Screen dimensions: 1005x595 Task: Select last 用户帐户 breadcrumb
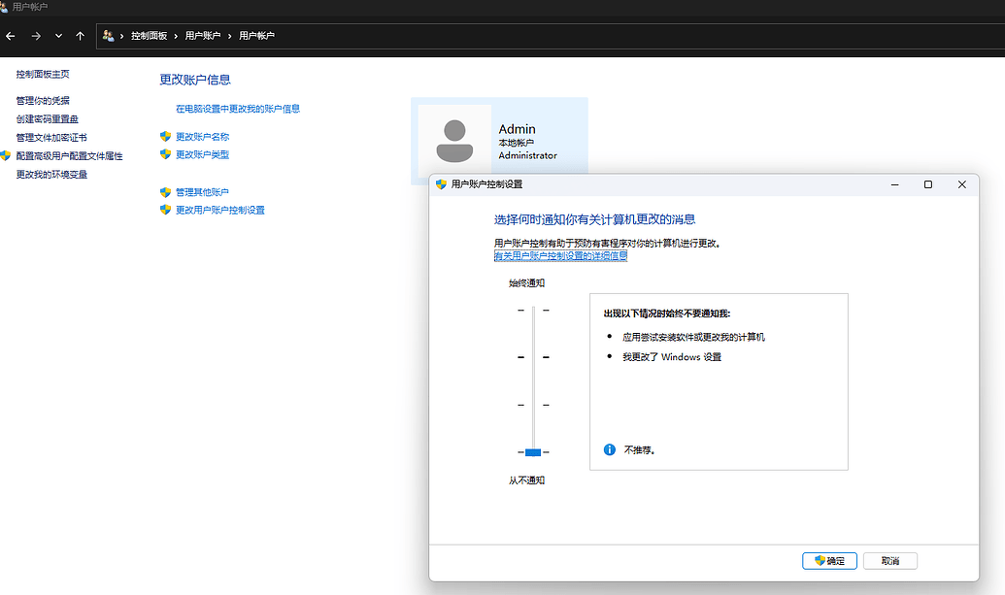(x=256, y=36)
